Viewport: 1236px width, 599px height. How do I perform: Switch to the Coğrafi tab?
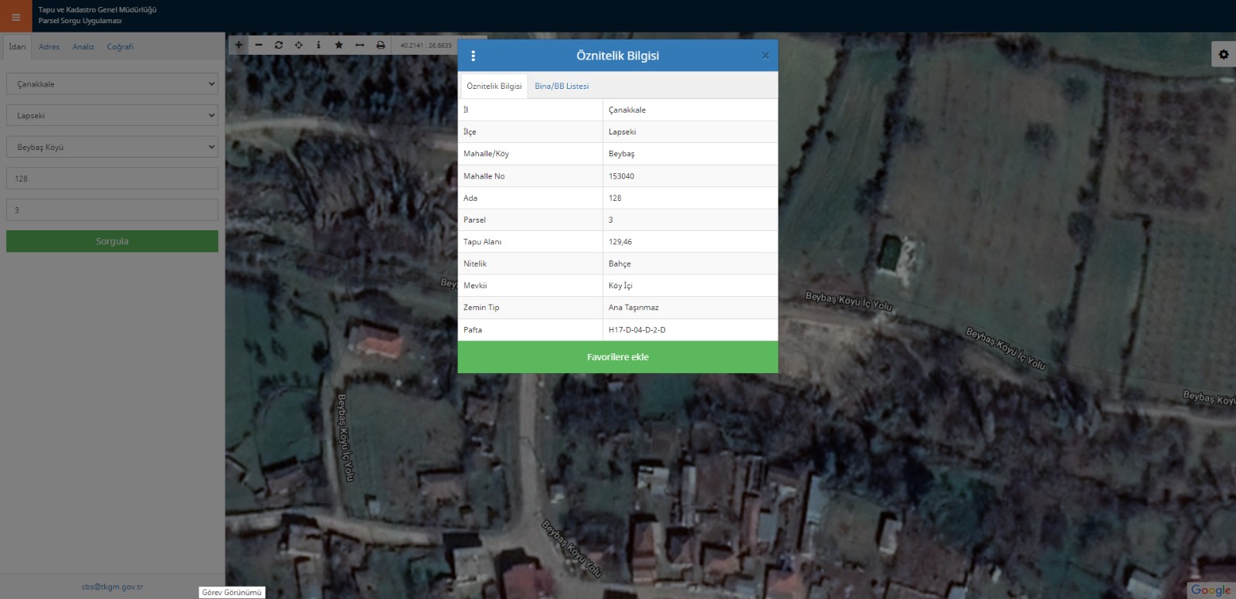click(x=120, y=46)
